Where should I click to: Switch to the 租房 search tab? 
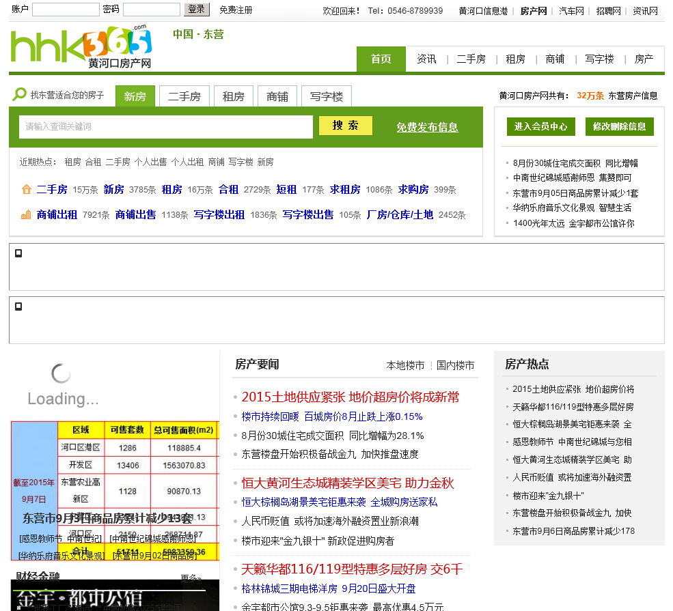pyautogui.click(x=233, y=96)
